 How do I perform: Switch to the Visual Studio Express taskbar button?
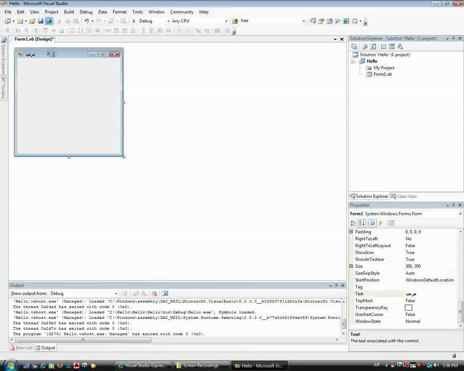(144, 366)
